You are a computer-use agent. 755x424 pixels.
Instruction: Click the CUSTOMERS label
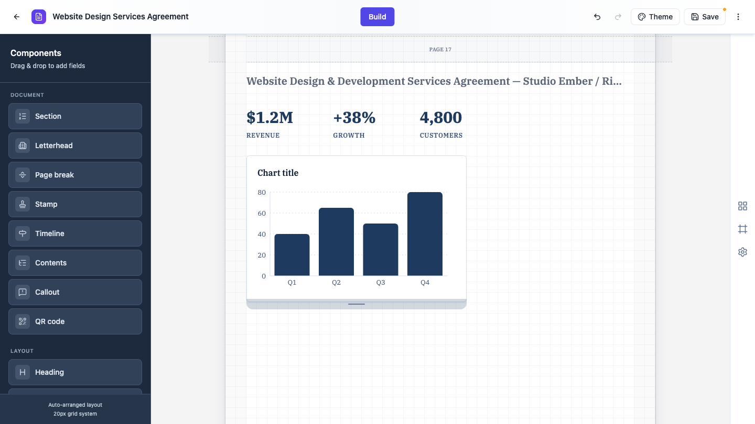pos(441,136)
